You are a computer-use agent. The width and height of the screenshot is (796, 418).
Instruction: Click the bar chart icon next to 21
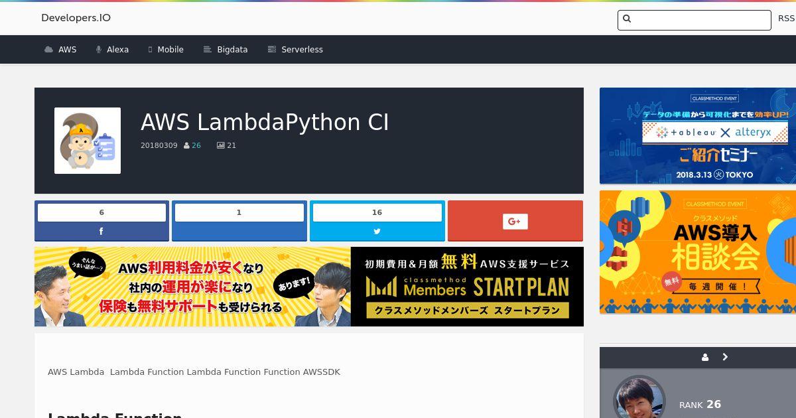coord(221,145)
